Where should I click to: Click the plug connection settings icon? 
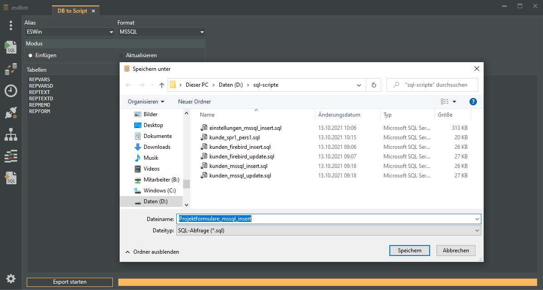click(x=11, y=113)
